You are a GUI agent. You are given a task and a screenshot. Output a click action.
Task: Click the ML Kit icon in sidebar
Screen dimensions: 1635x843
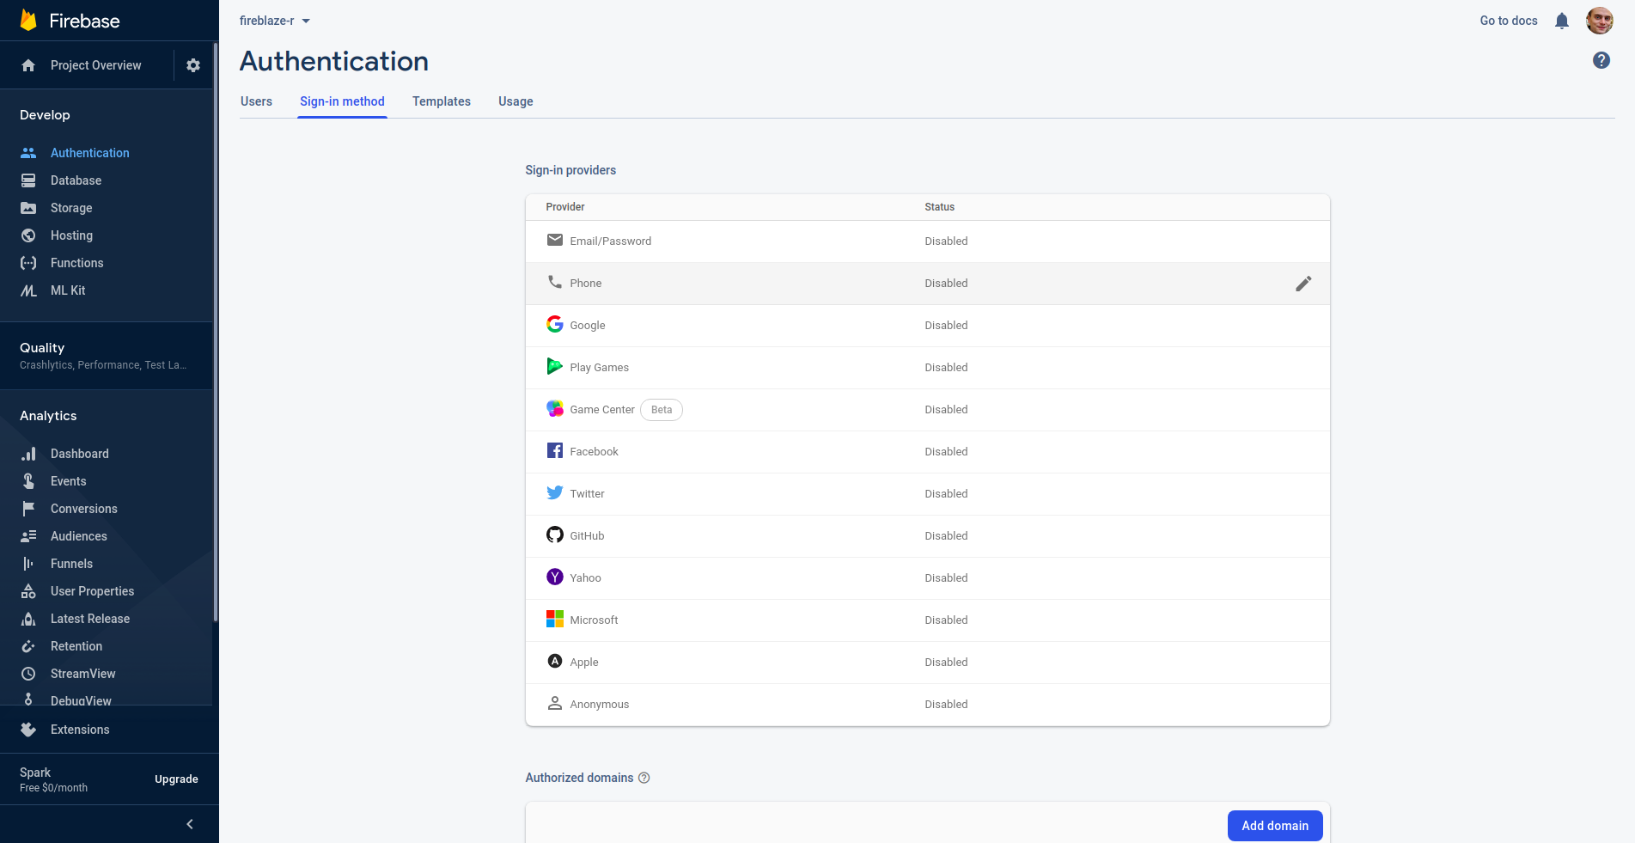[x=28, y=290]
